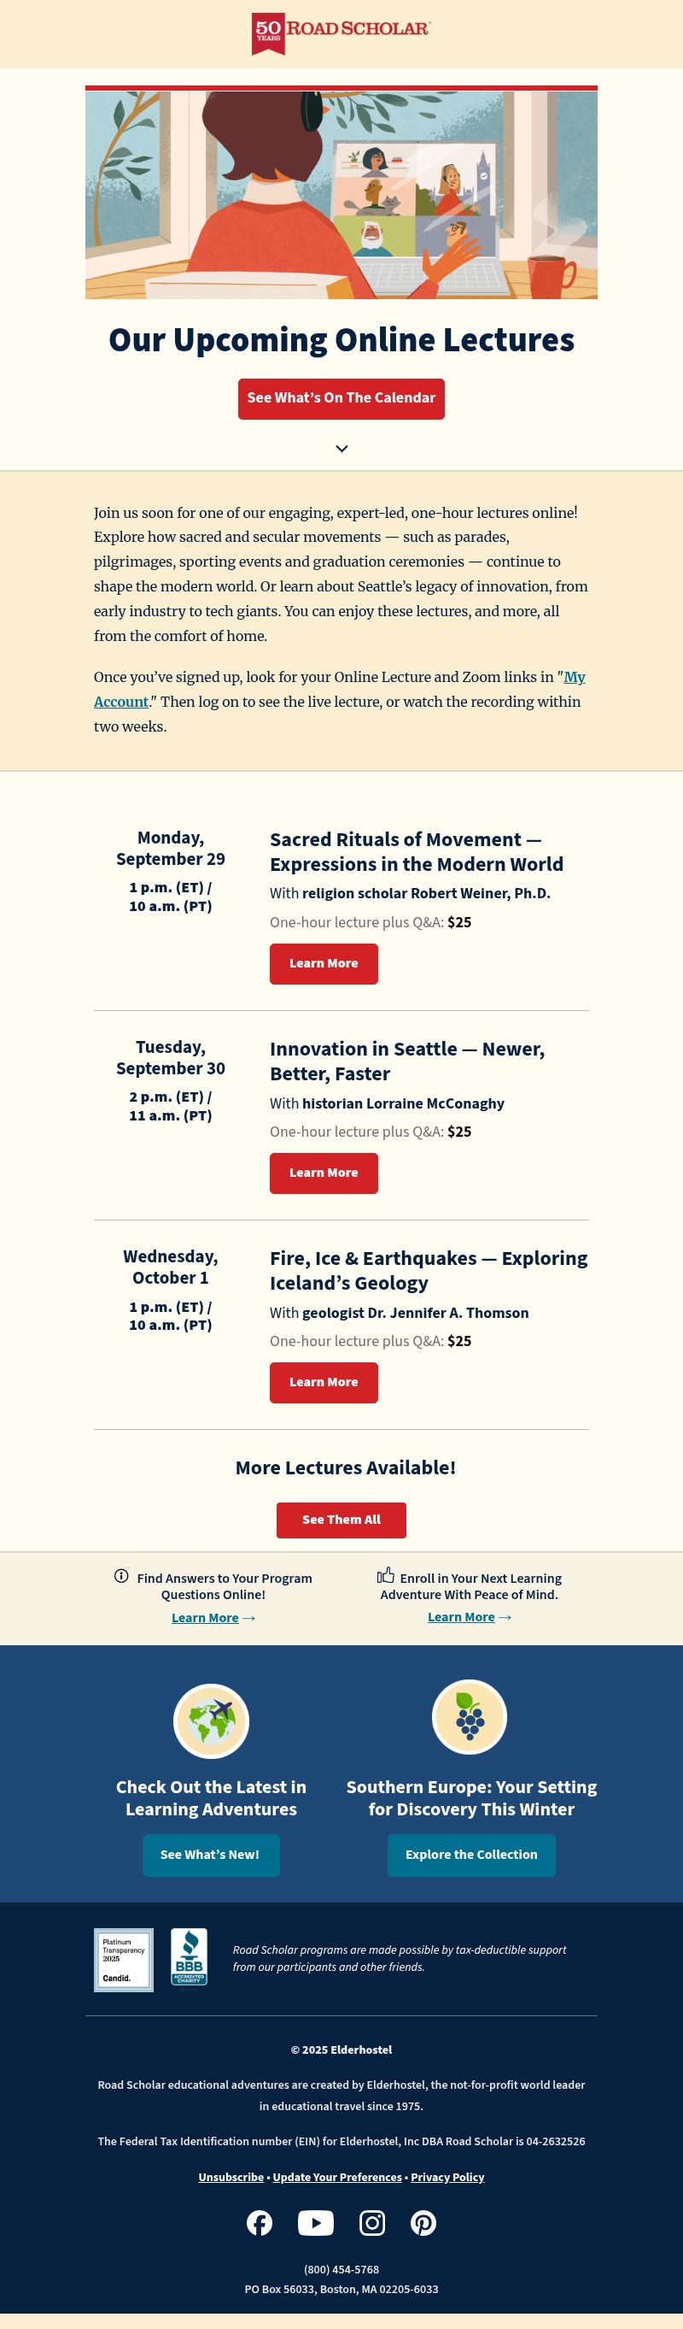This screenshot has width=683, height=2329.
Task: Click the Road Scholar 50 Years logo
Action: 341,33
